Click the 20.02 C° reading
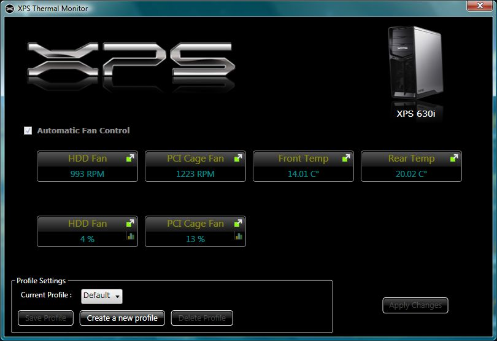The width and height of the screenshot is (497, 341). tap(412, 174)
